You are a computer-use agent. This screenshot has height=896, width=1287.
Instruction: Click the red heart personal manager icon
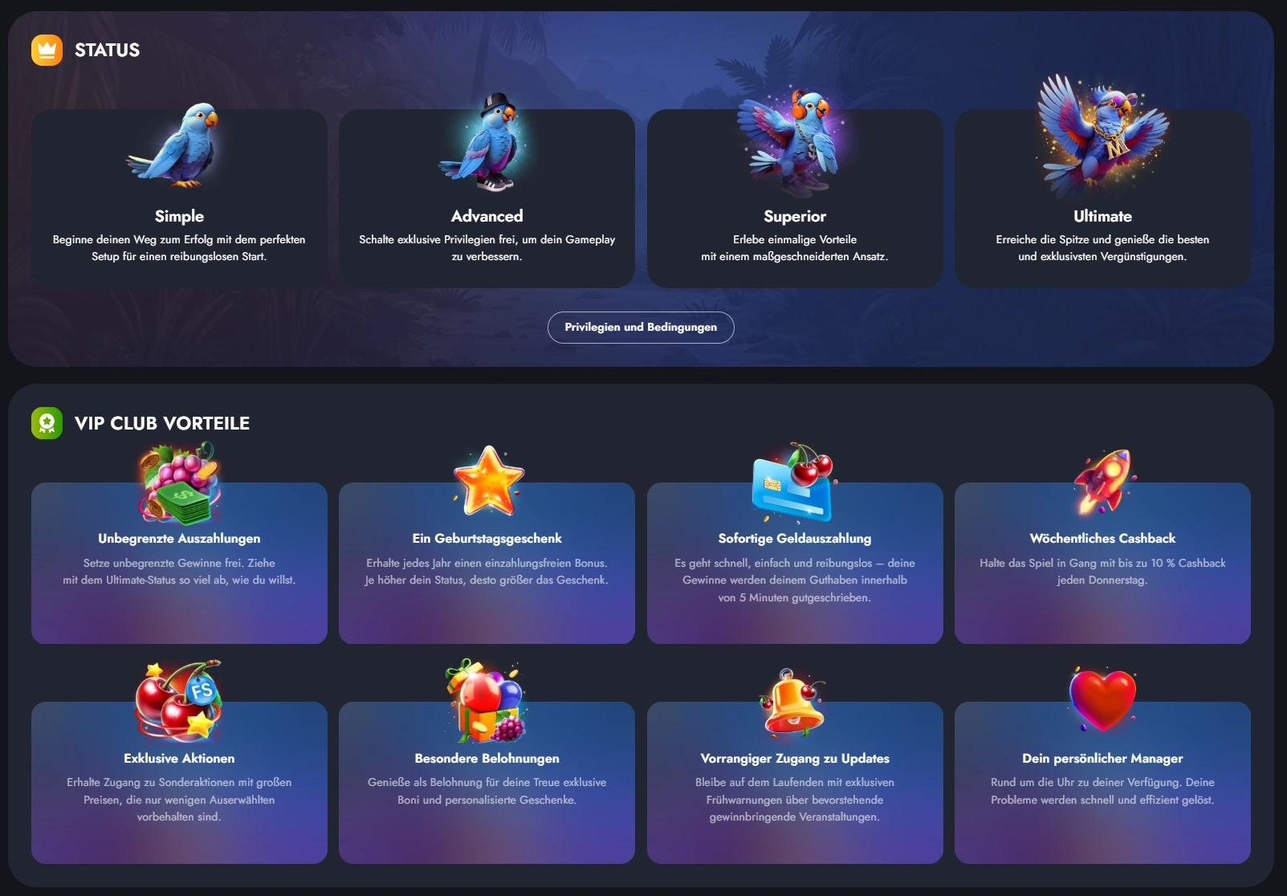(x=1102, y=698)
